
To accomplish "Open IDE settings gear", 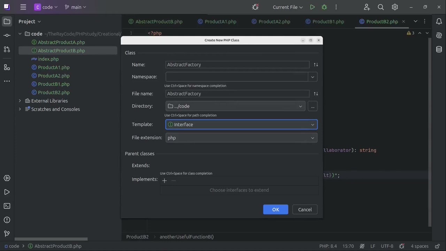I will click(x=395, y=7).
